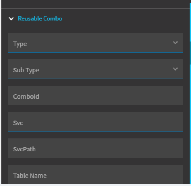Click the divider line above Reusable Combo
This screenshot has height=186, width=191.
click(x=95, y=9)
